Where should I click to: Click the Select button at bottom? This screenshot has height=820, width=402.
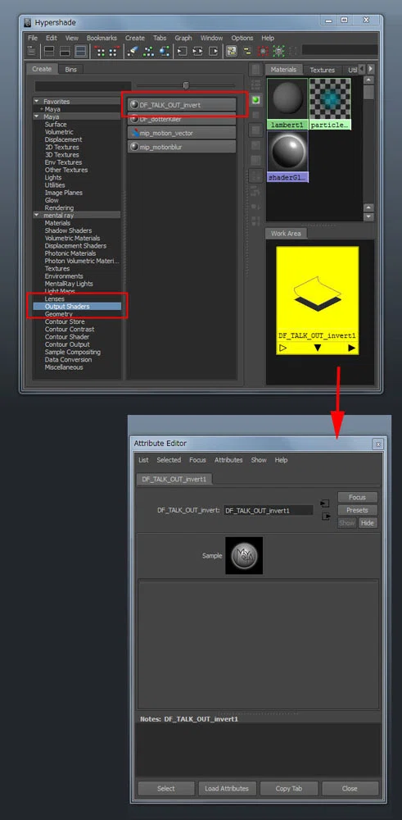166,789
